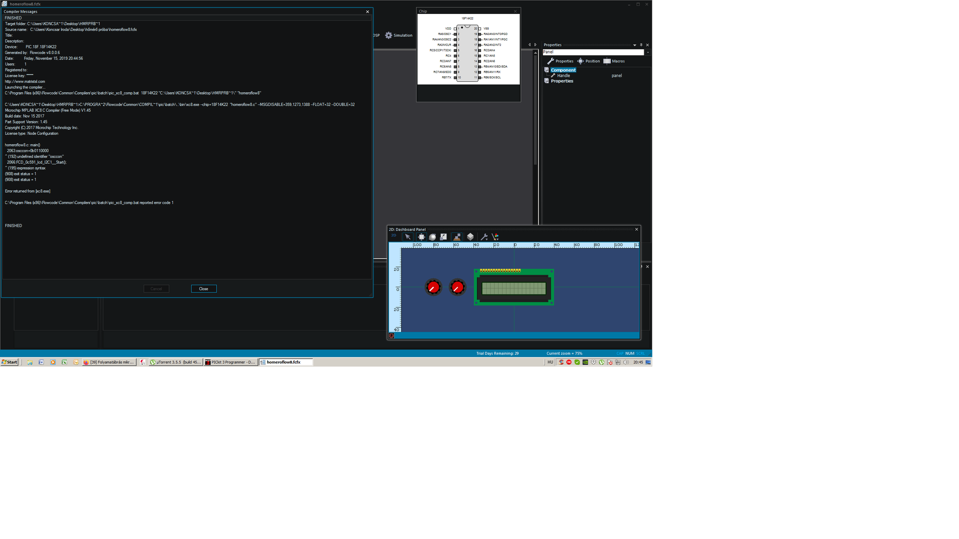
Task: Click the HU language indicator in tray
Action: (550, 362)
